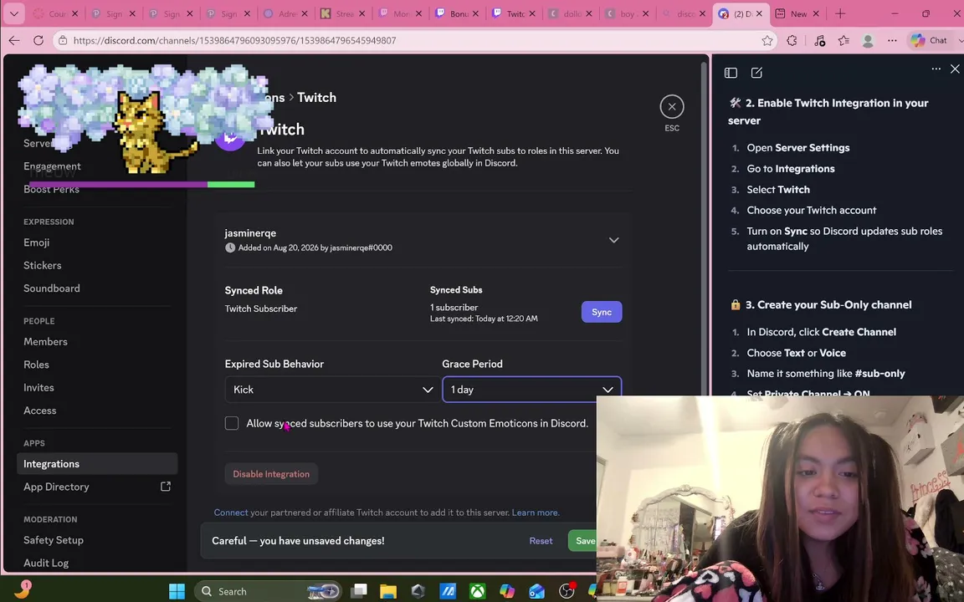Click the taskbar widgets banana icon
Viewport: 964px width, 602px height.
[x=22, y=589]
